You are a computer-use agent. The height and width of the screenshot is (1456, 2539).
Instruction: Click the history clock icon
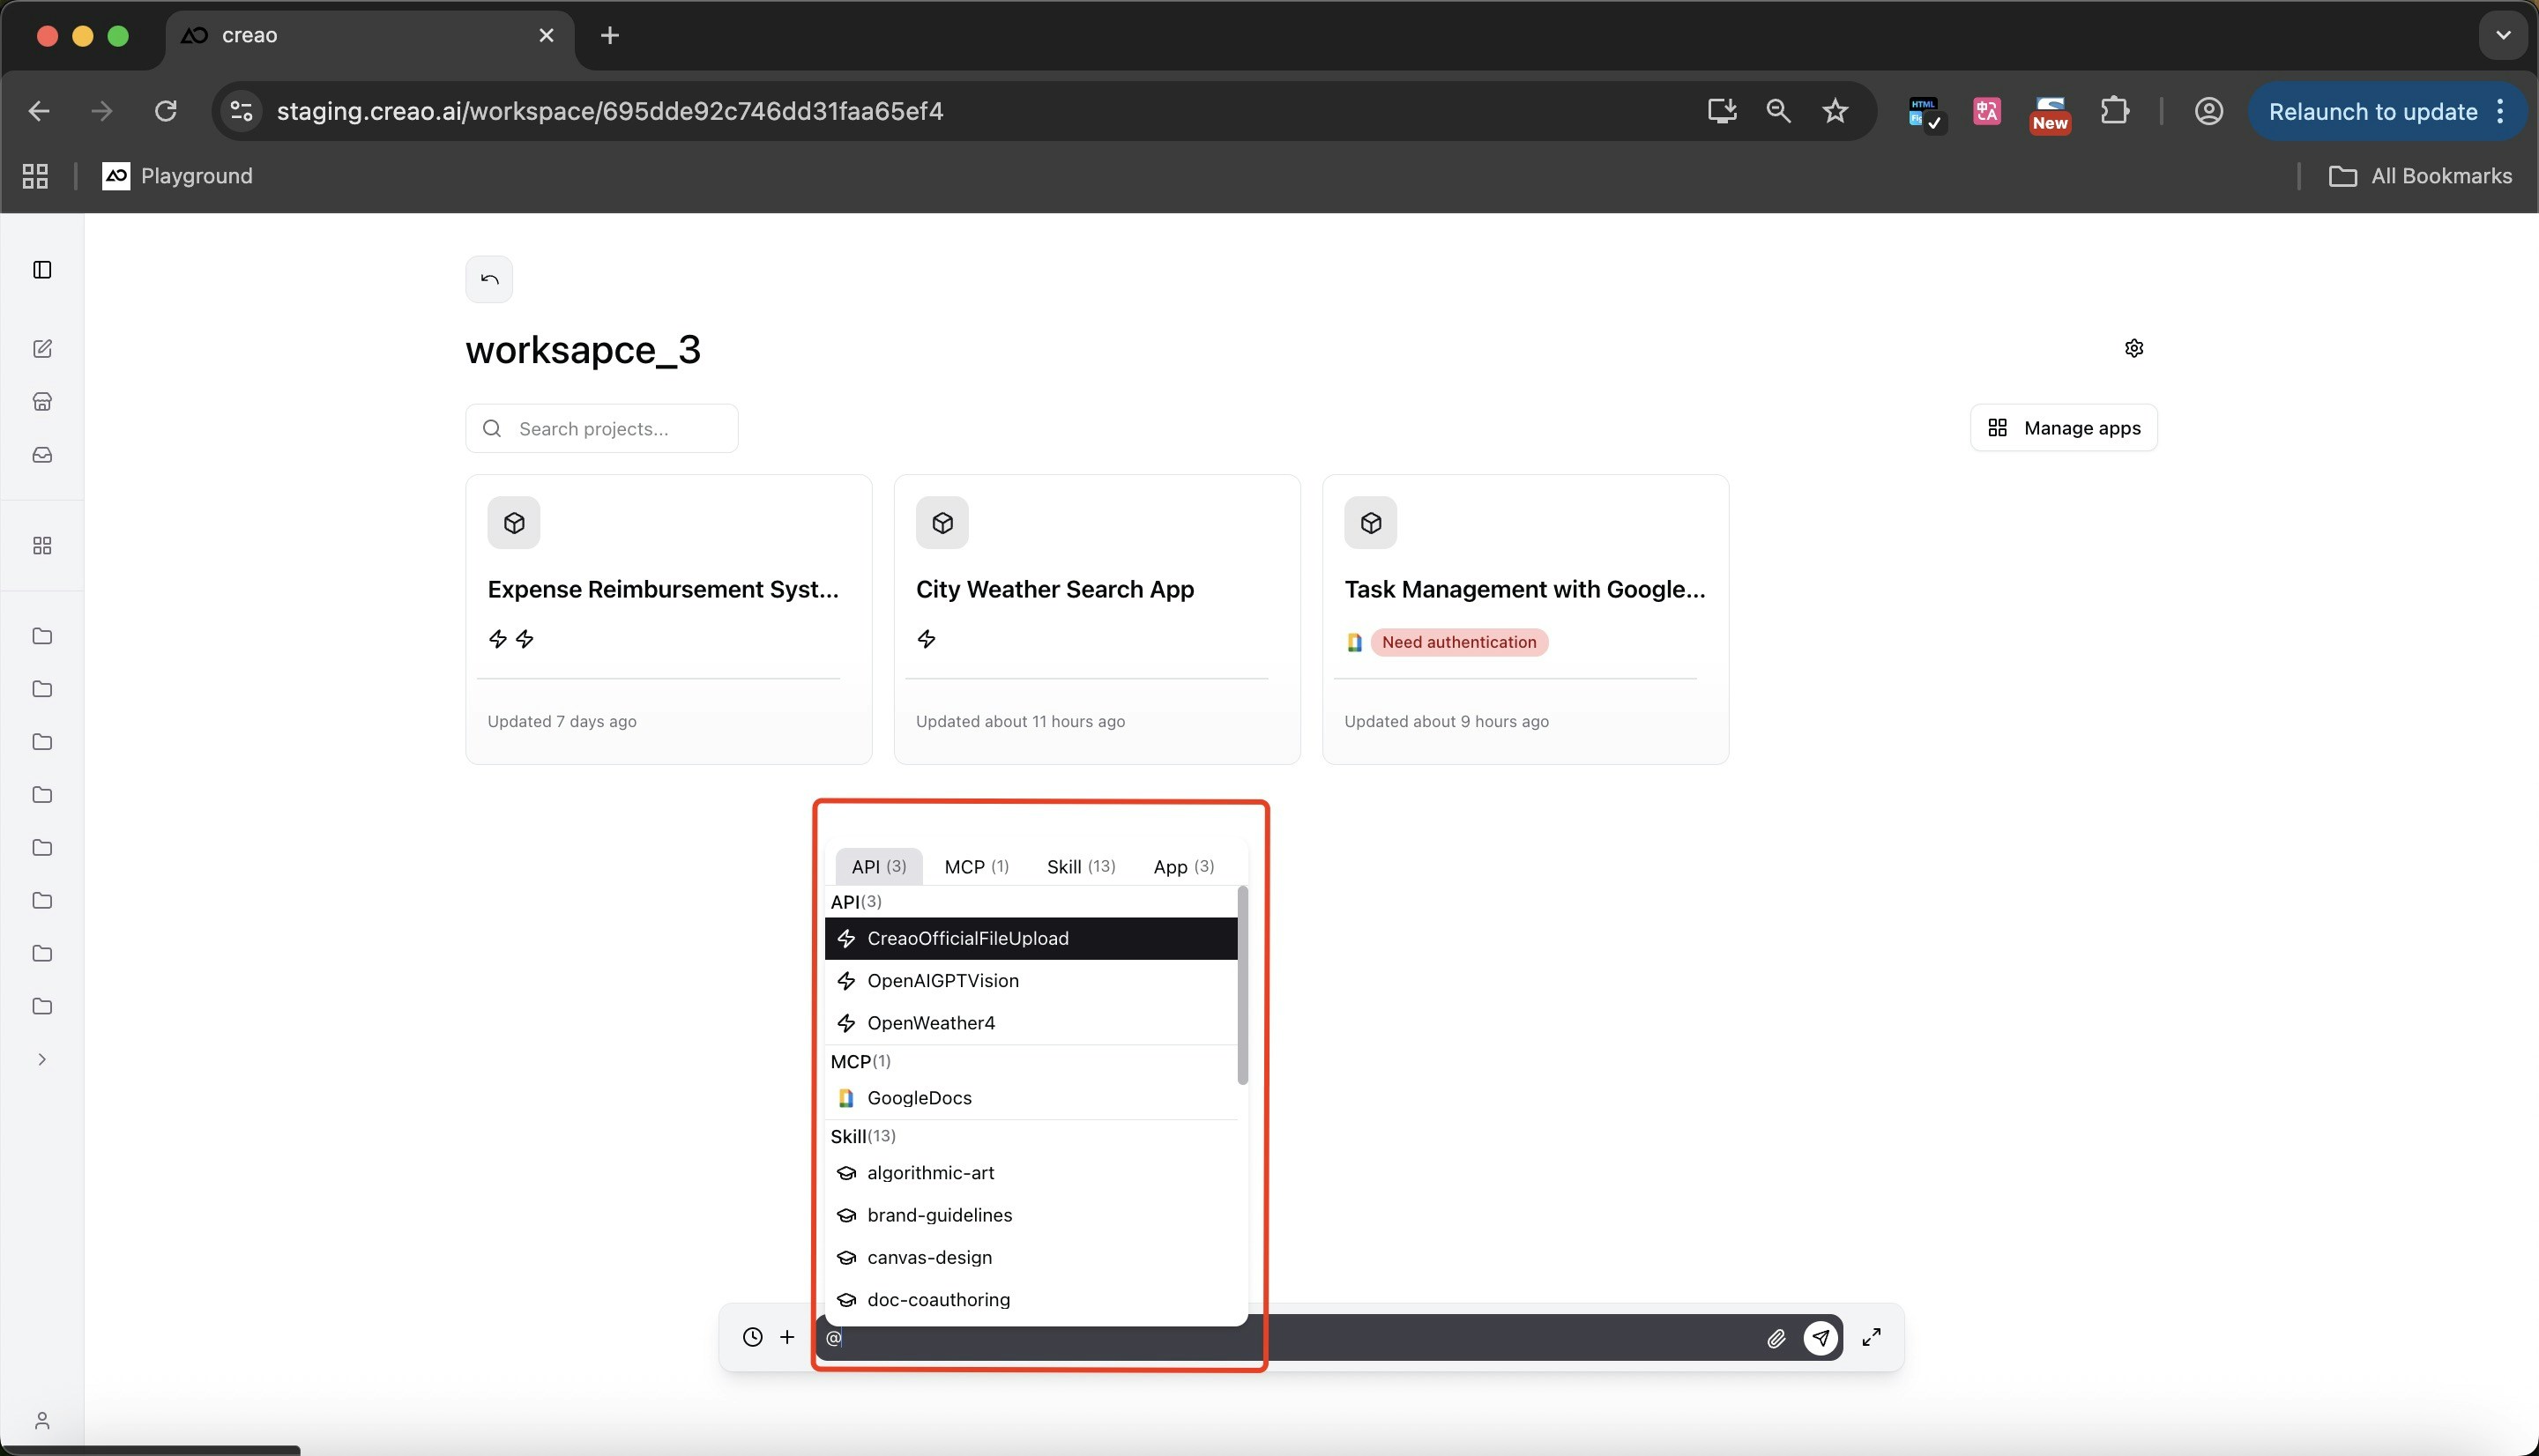tap(753, 1337)
